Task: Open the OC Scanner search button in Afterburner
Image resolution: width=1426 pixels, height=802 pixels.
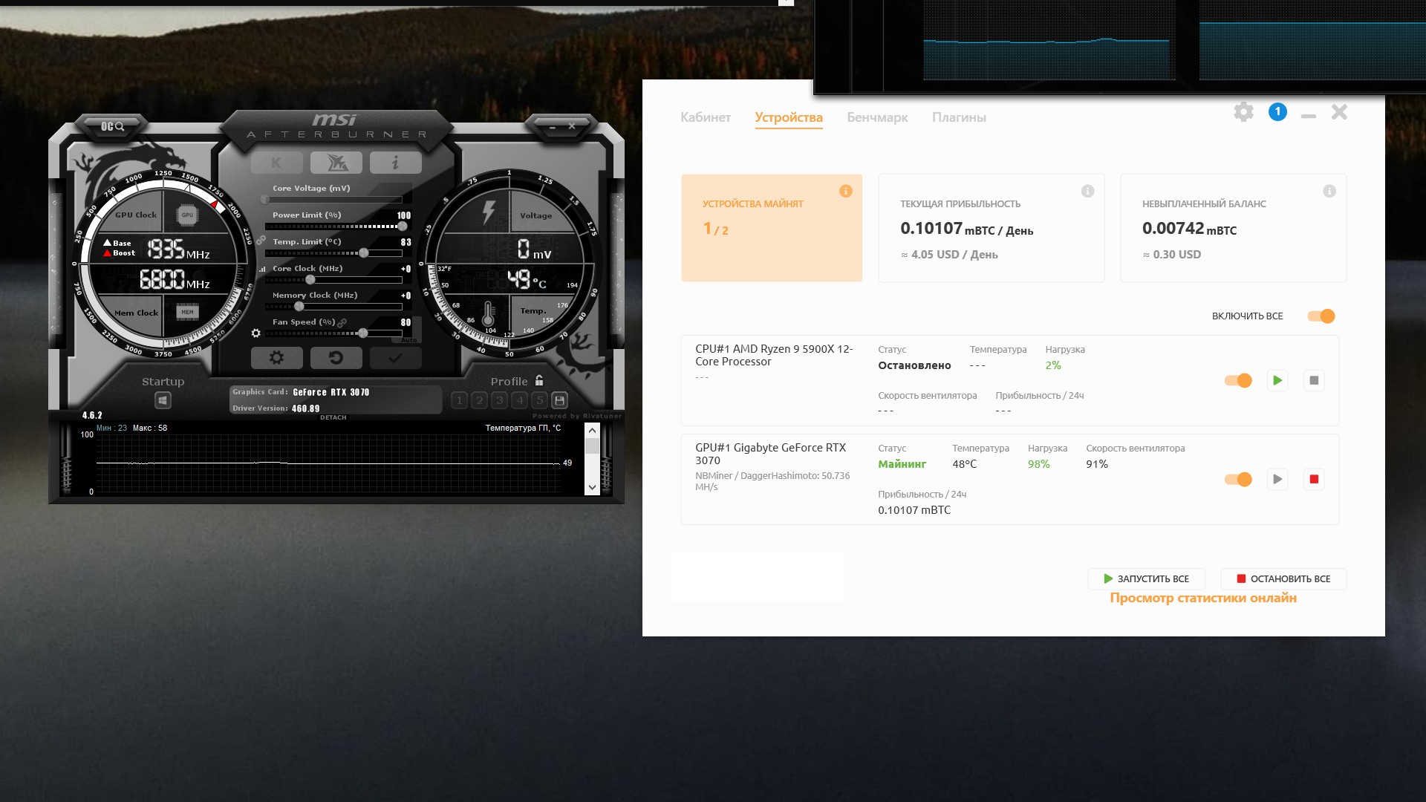Action: 112,126
